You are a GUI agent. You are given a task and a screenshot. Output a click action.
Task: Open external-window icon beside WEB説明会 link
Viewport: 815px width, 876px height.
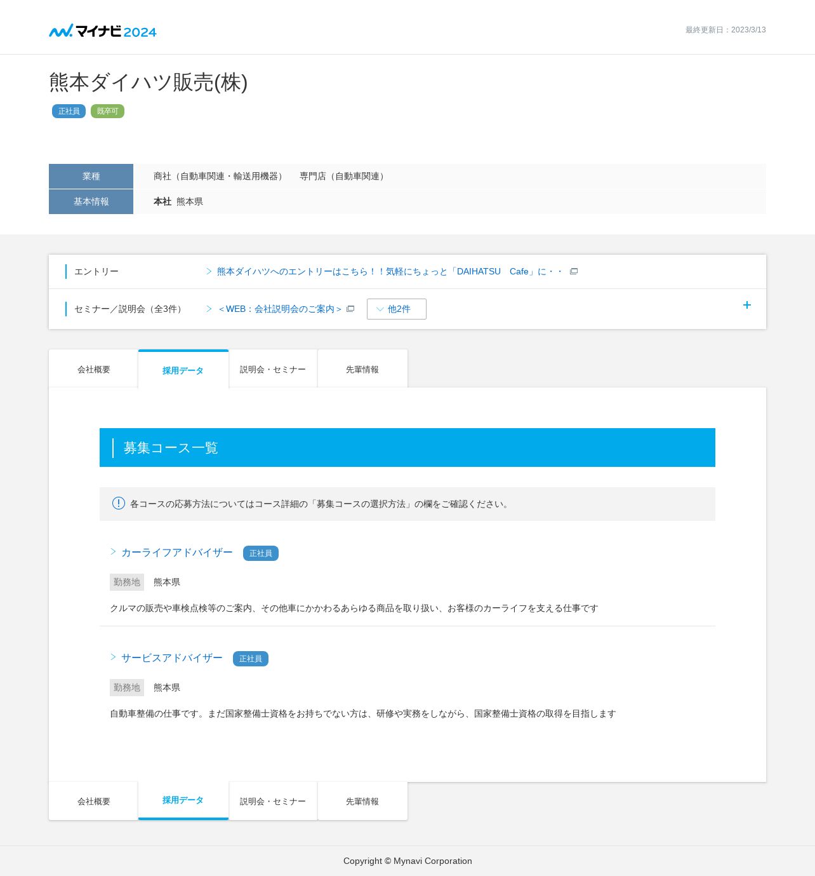coord(350,309)
